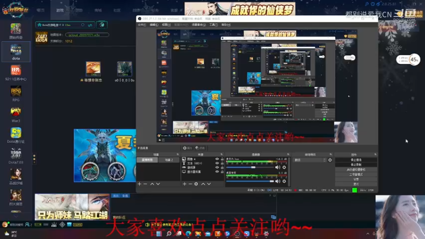Viewport: 425px width, 239px height.
Task: Open the 9211任务中心 sidebar icon
Action: pyautogui.click(x=16, y=71)
